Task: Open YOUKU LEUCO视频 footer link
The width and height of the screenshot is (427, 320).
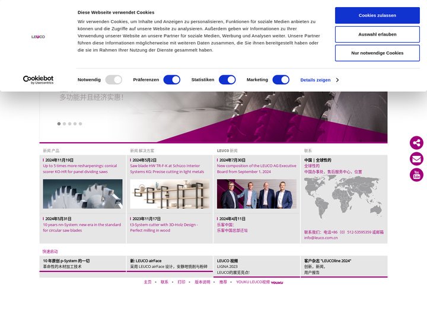Action: (253, 282)
